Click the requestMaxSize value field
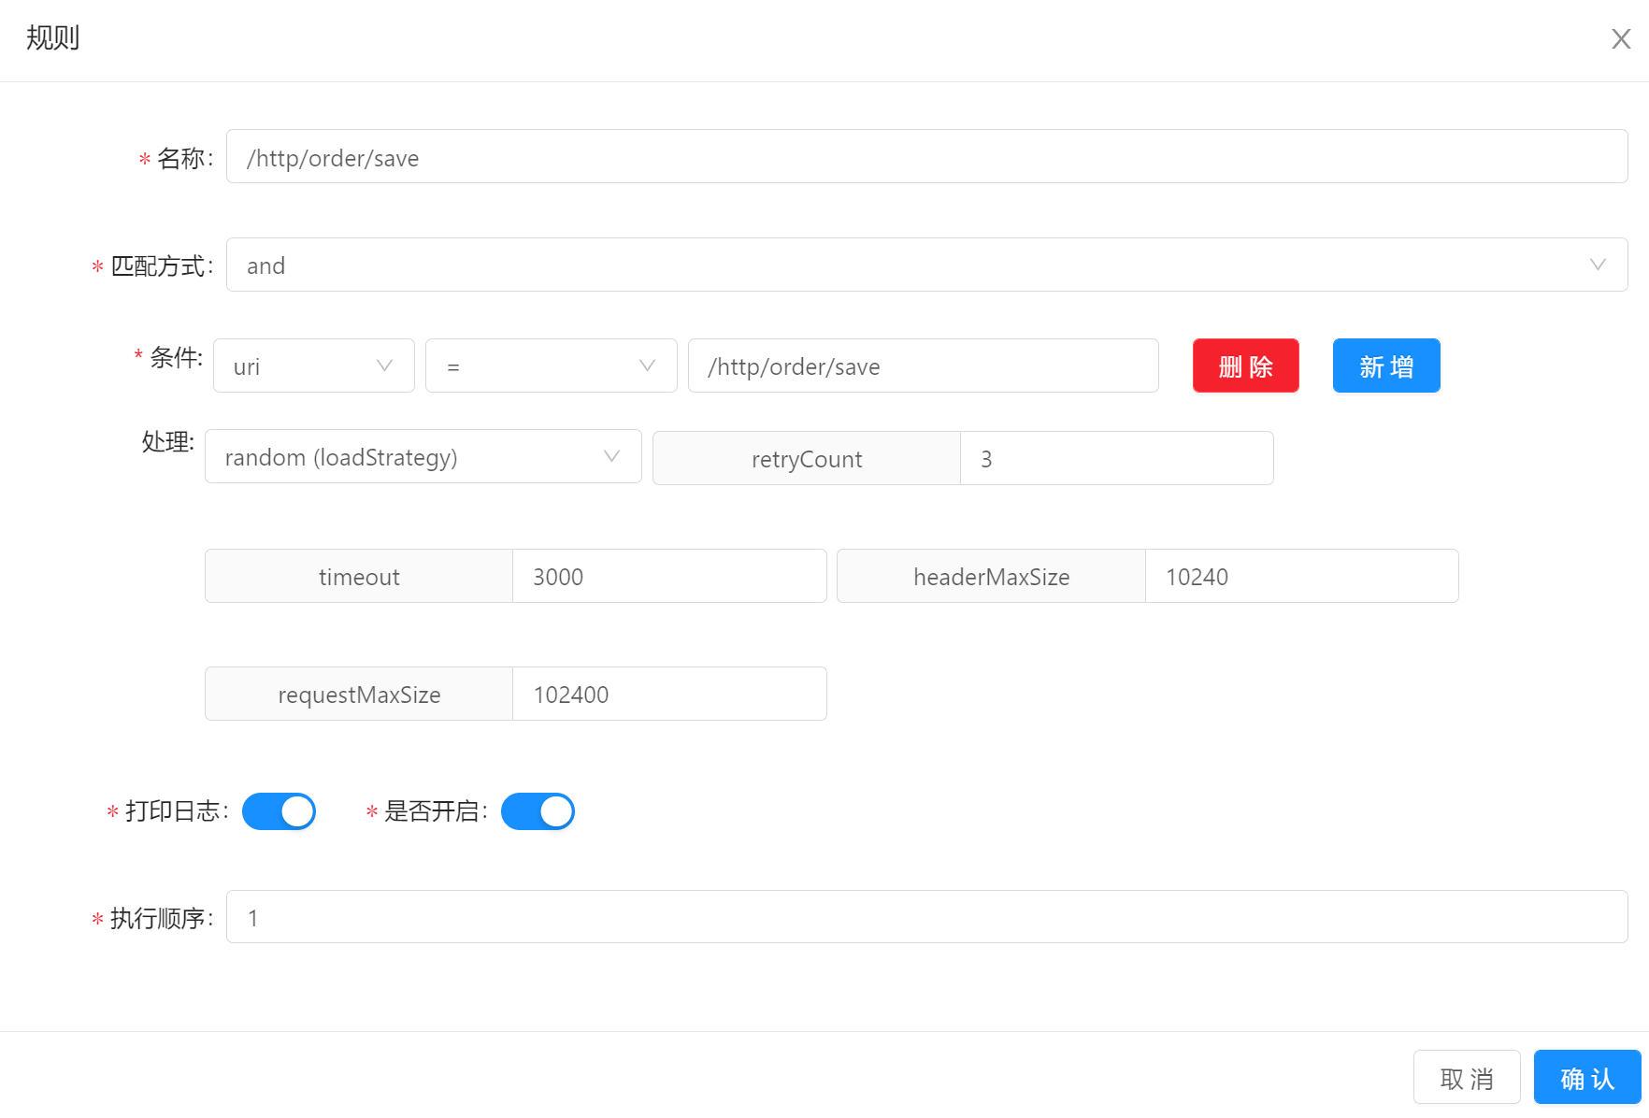 [x=669, y=695]
